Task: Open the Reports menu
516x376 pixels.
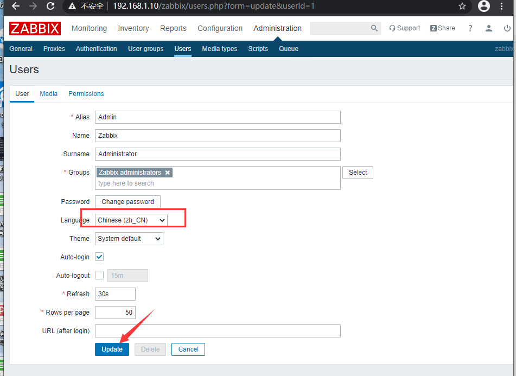Action: pyautogui.click(x=173, y=28)
